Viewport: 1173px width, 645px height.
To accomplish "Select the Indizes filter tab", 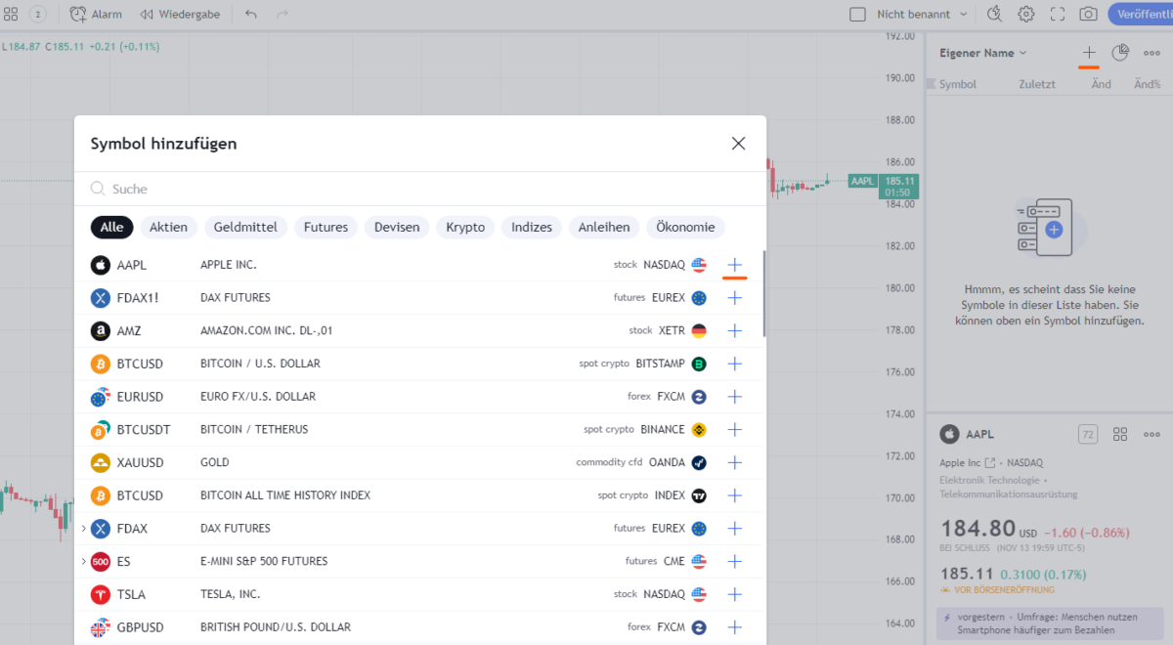I will [532, 227].
